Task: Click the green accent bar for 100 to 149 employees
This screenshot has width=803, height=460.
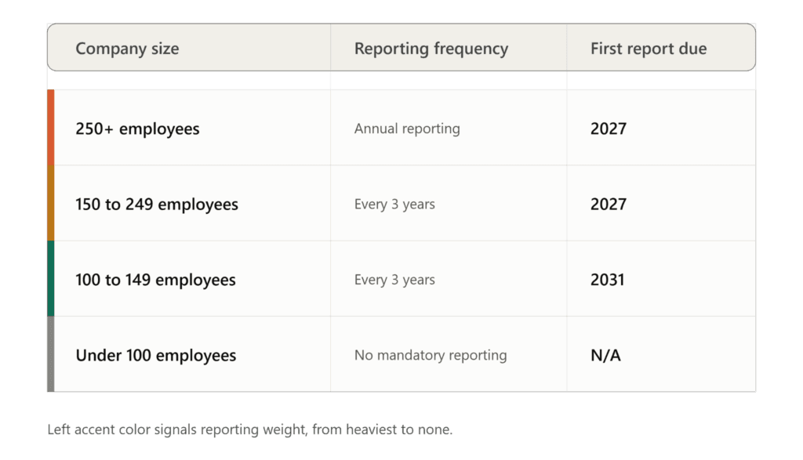Action: pyautogui.click(x=51, y=279)
